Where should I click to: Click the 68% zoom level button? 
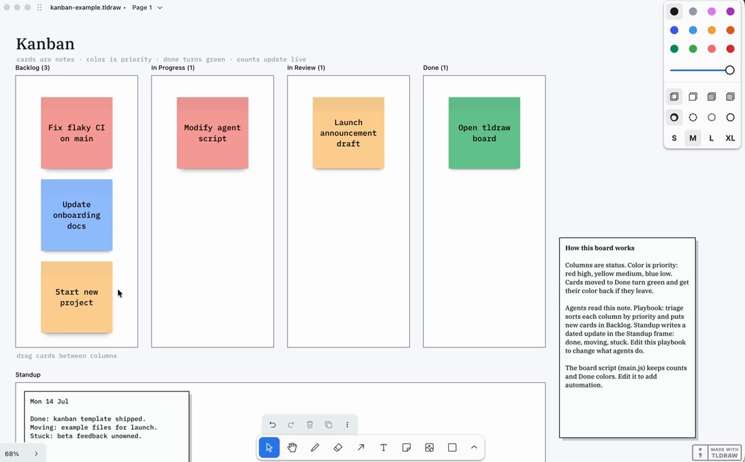(x=12, y=454)
